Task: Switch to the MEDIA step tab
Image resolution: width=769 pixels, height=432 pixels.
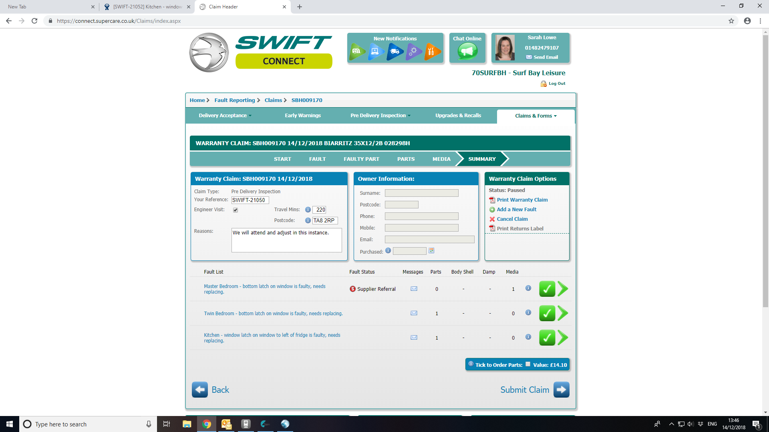Action: pos(441,159)
